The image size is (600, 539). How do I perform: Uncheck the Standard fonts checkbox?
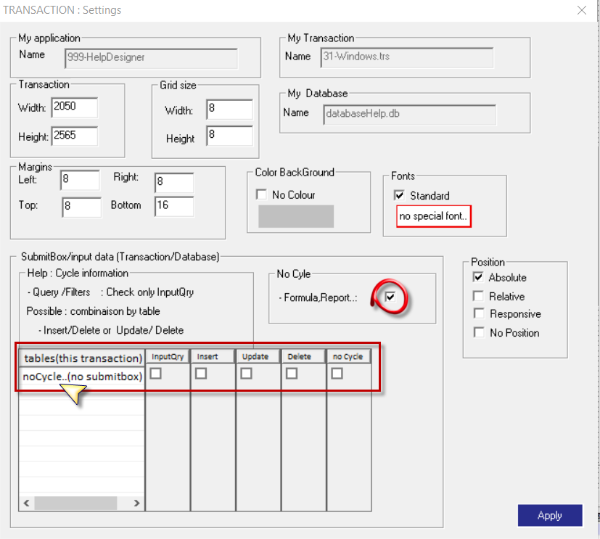[x=399, y=195]
